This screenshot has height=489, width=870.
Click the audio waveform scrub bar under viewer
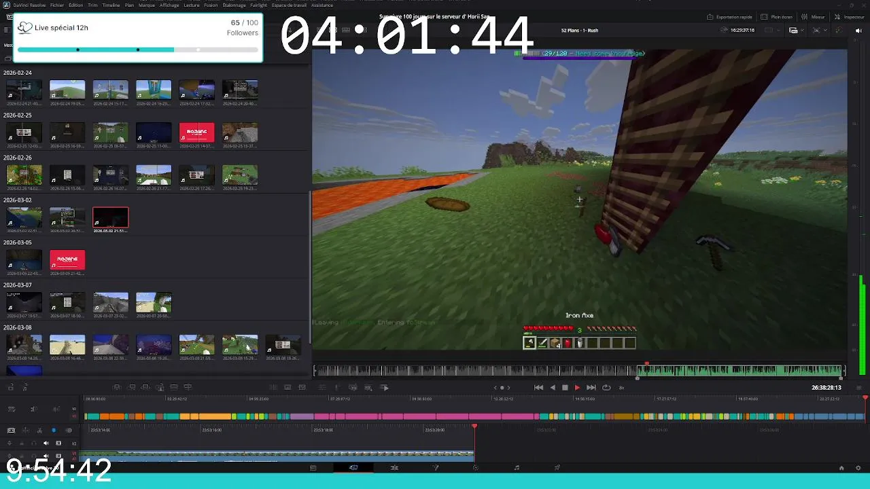[x=578, y=371]
